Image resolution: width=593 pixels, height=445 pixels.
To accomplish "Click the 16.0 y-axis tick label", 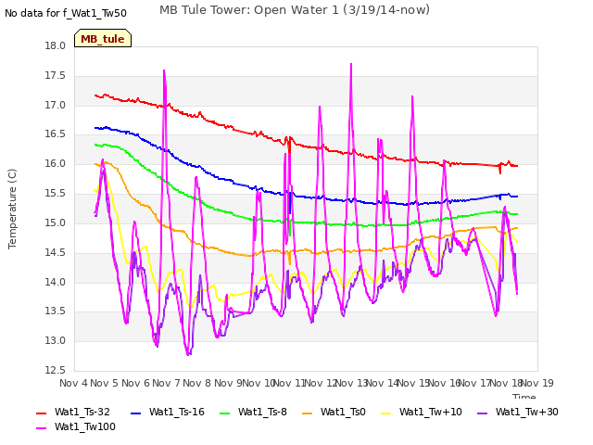I will click(56, 163).
